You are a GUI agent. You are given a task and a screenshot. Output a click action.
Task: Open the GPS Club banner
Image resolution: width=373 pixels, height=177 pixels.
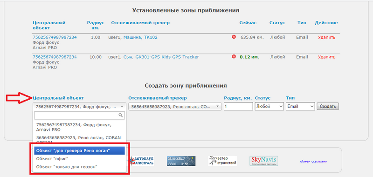point(181,161)
